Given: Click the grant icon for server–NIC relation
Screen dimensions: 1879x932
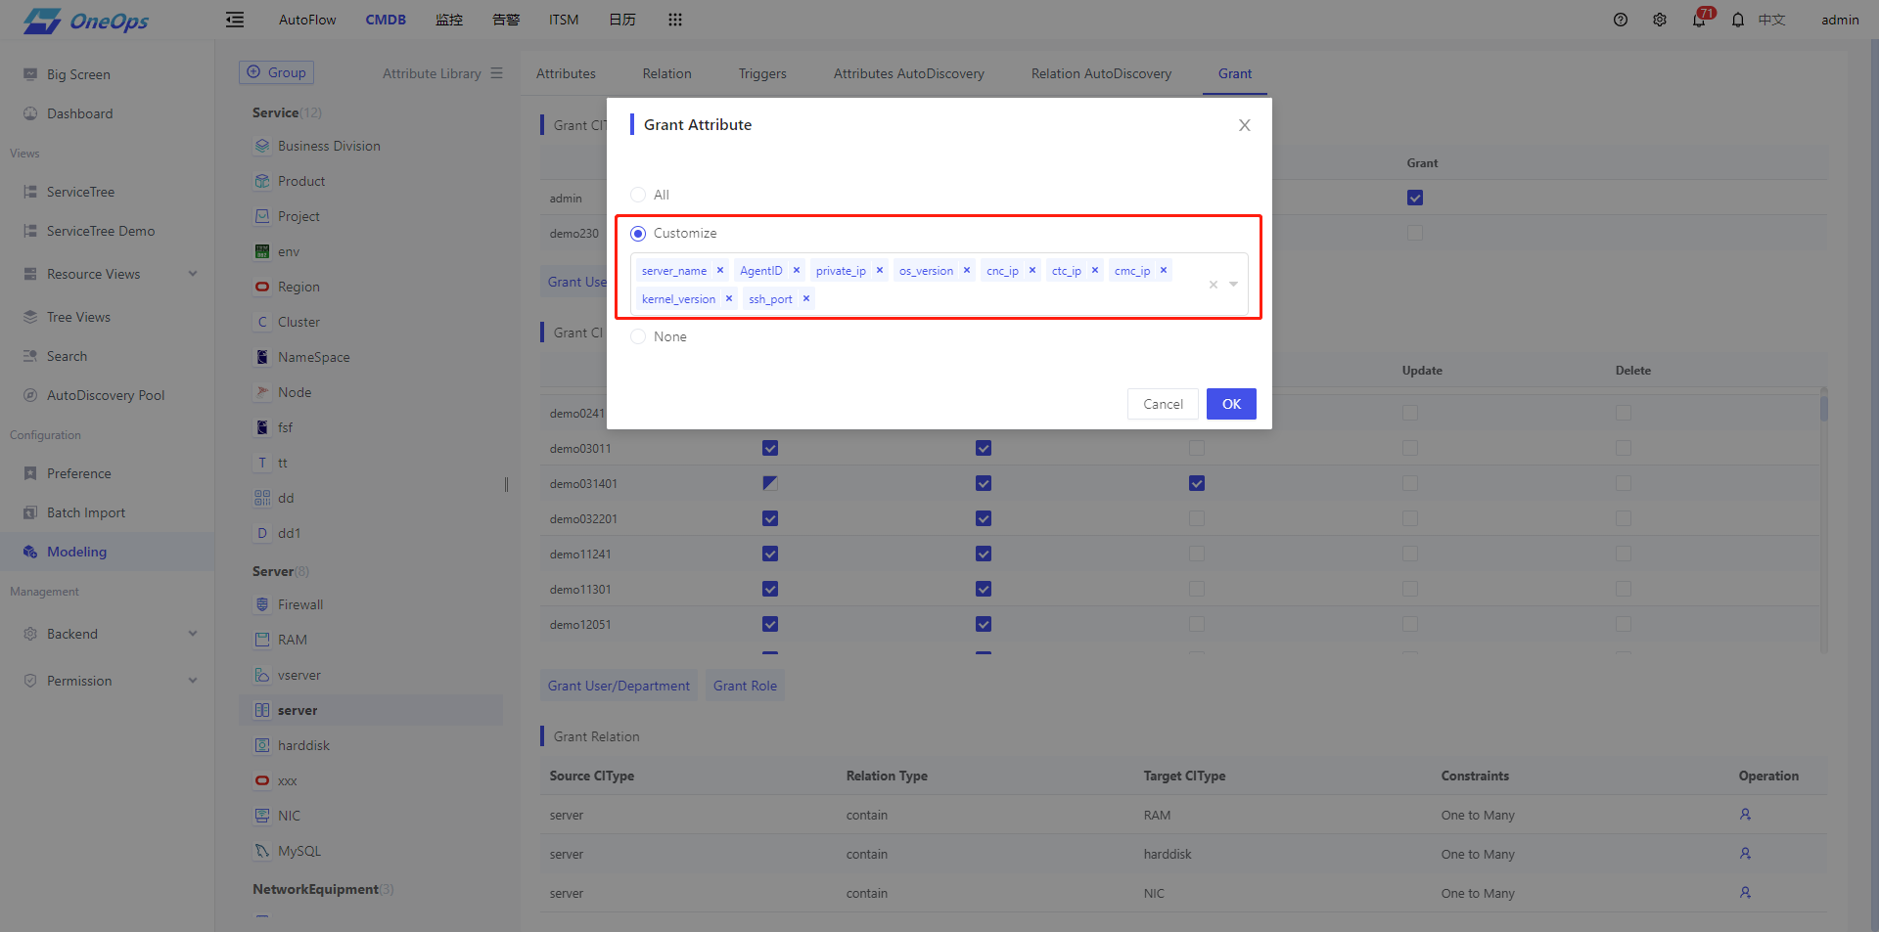Looking at the screenshot, I should click(x=1745, y=893).
